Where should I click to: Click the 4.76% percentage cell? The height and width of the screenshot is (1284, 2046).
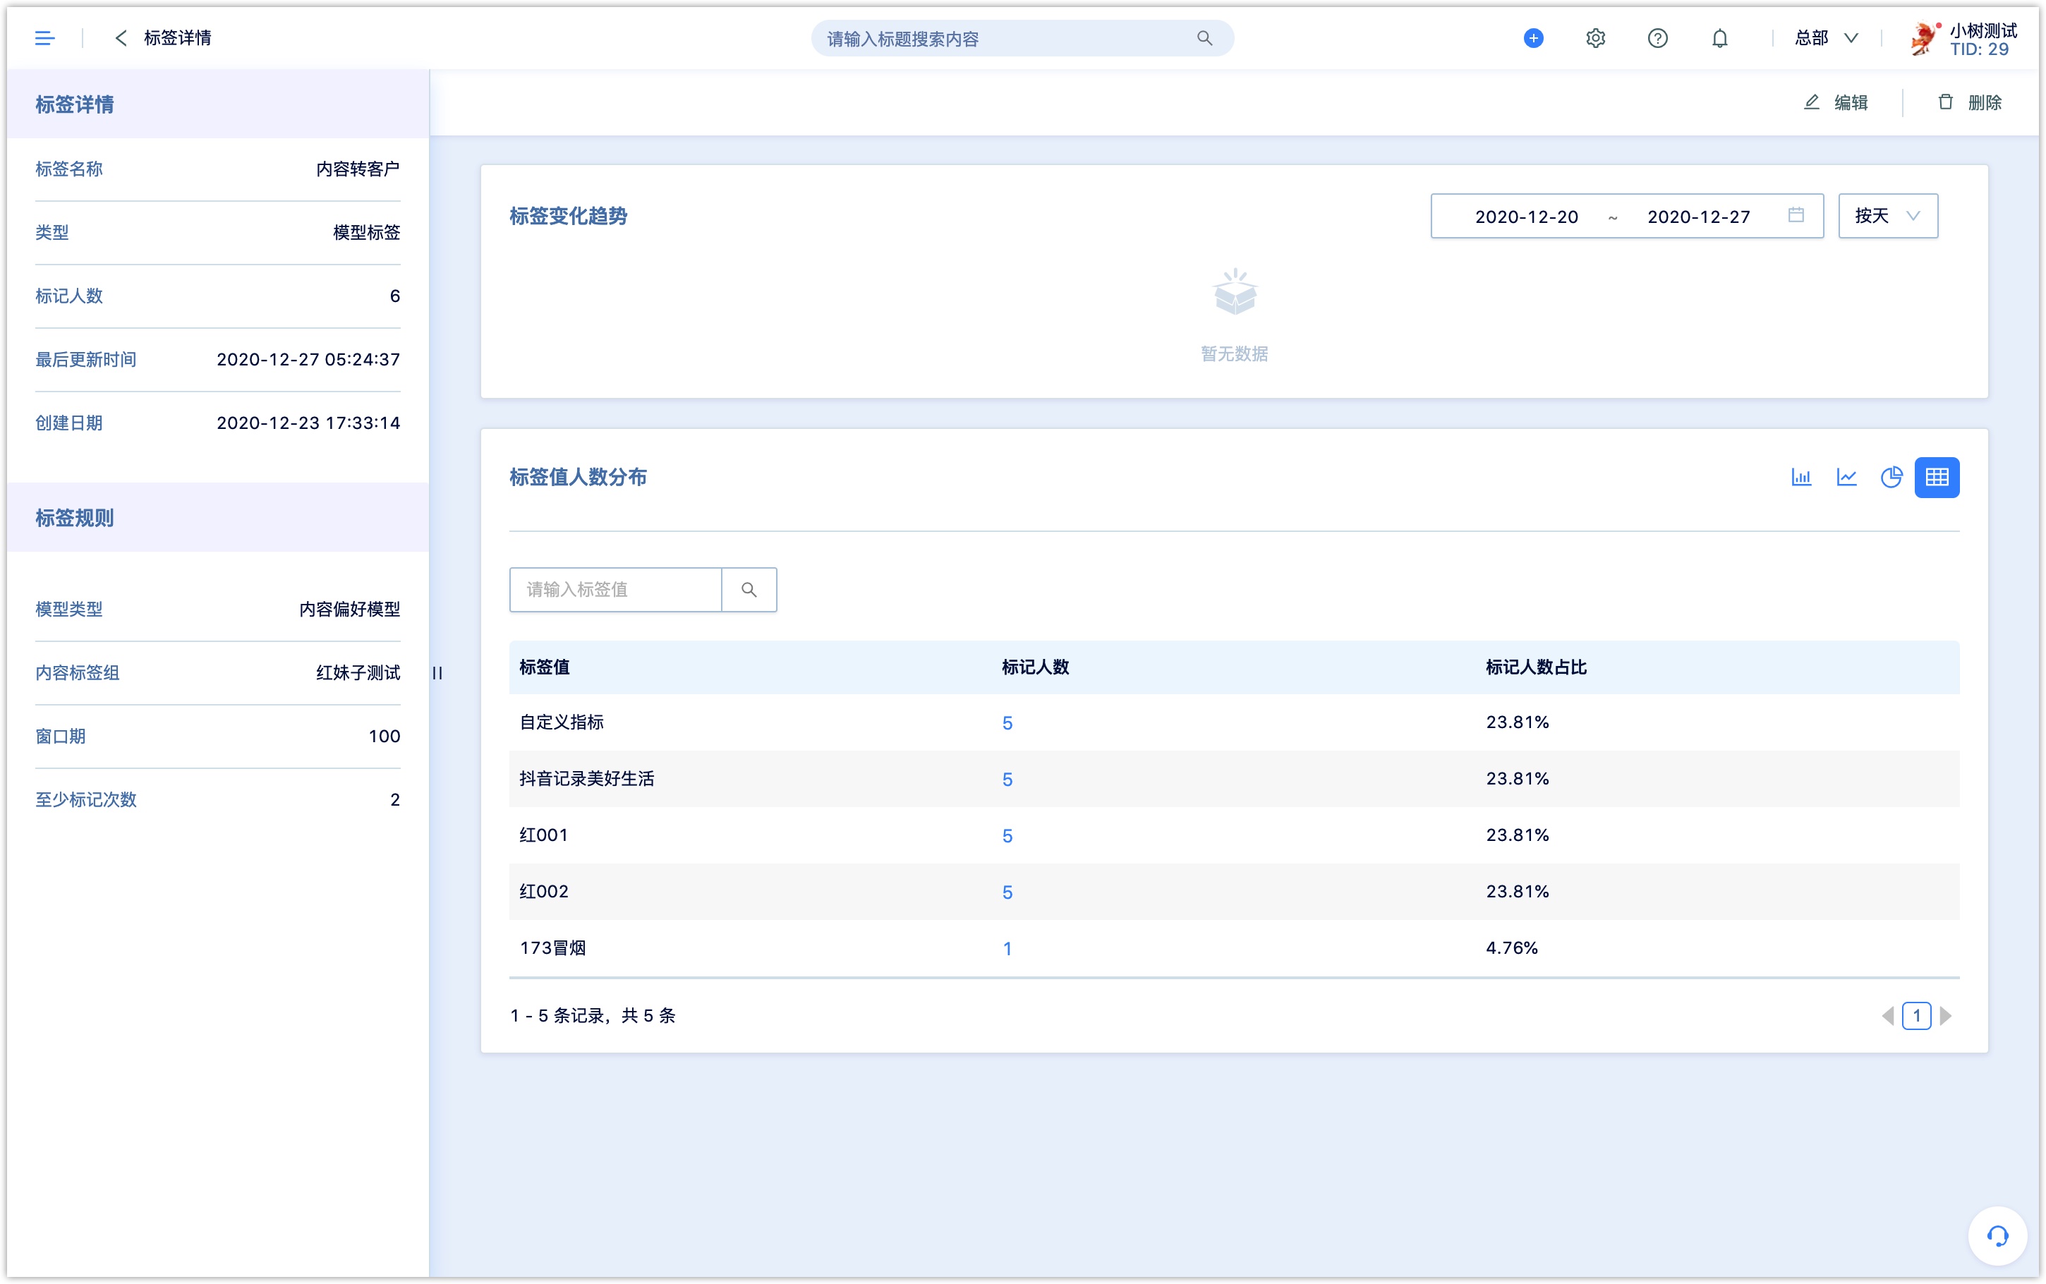click(x=1511, y=949)
